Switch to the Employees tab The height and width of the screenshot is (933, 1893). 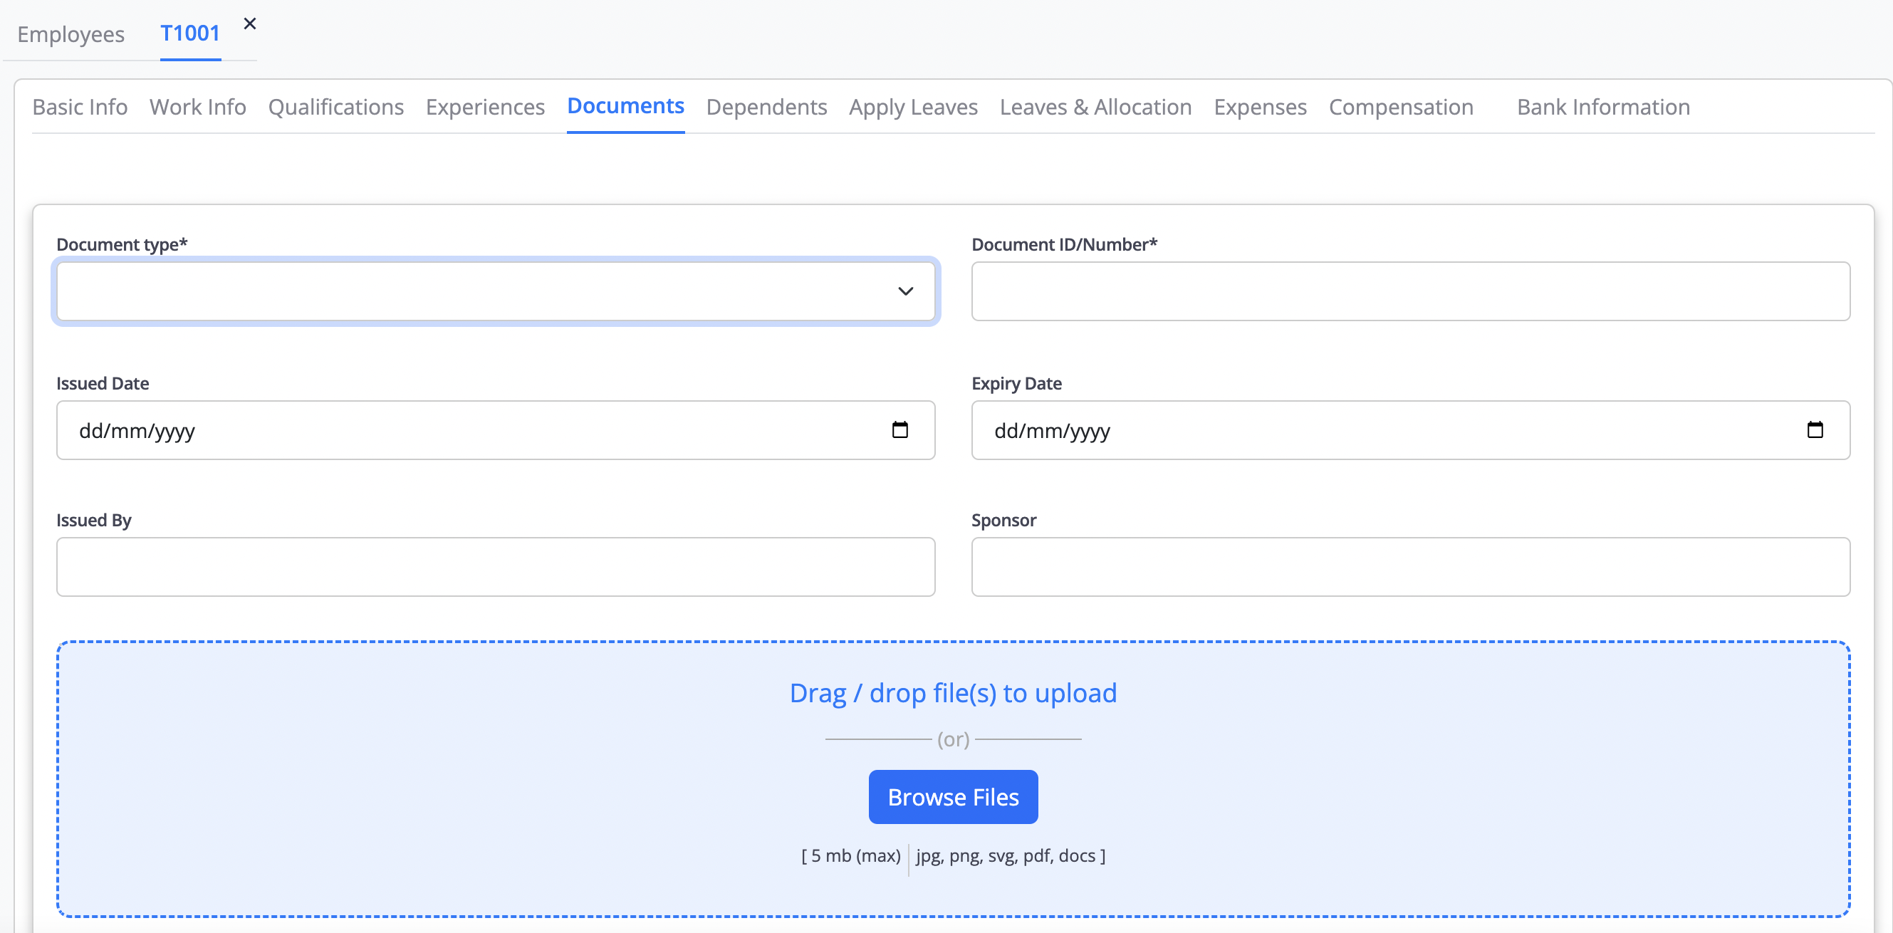[71, 33]
